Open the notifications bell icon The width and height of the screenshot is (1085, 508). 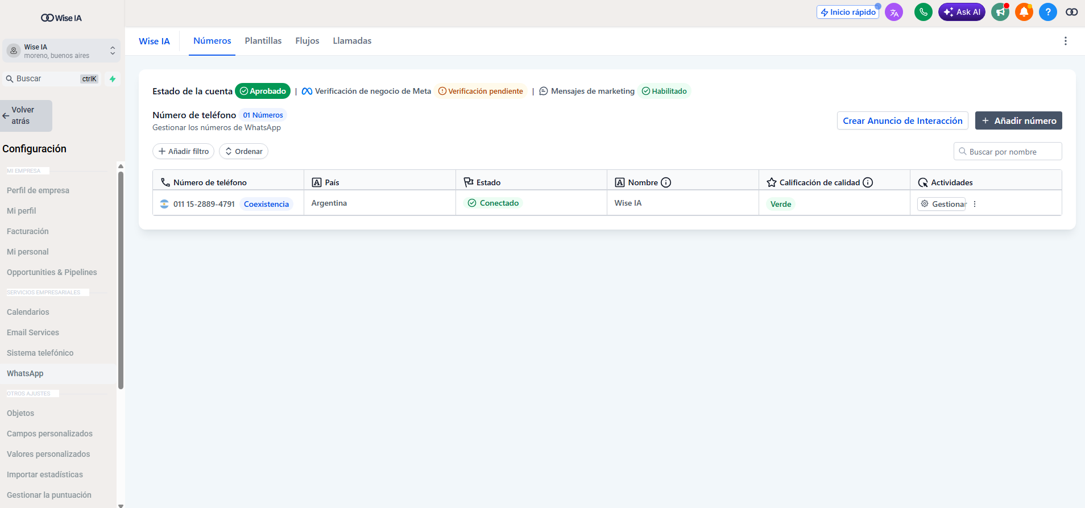pos(1024,12)
